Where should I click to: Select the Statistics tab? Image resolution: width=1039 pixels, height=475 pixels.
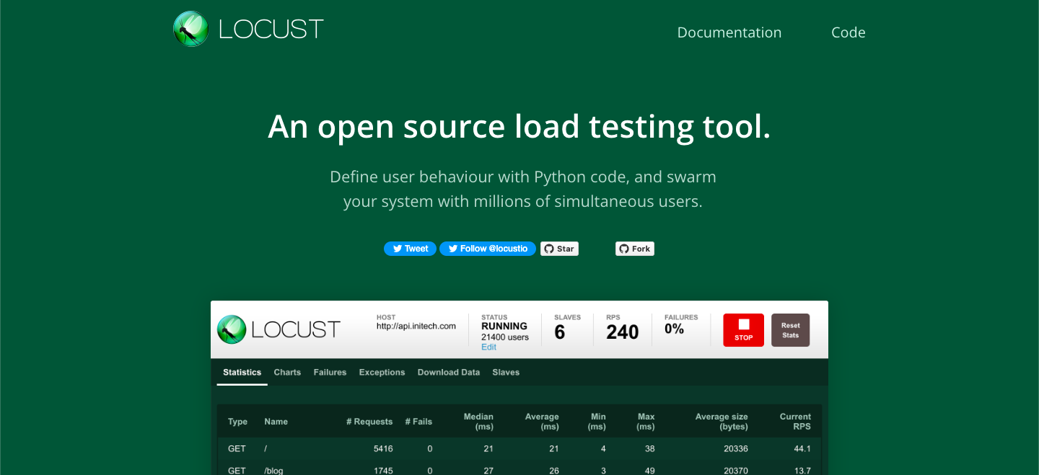[242, 373]
